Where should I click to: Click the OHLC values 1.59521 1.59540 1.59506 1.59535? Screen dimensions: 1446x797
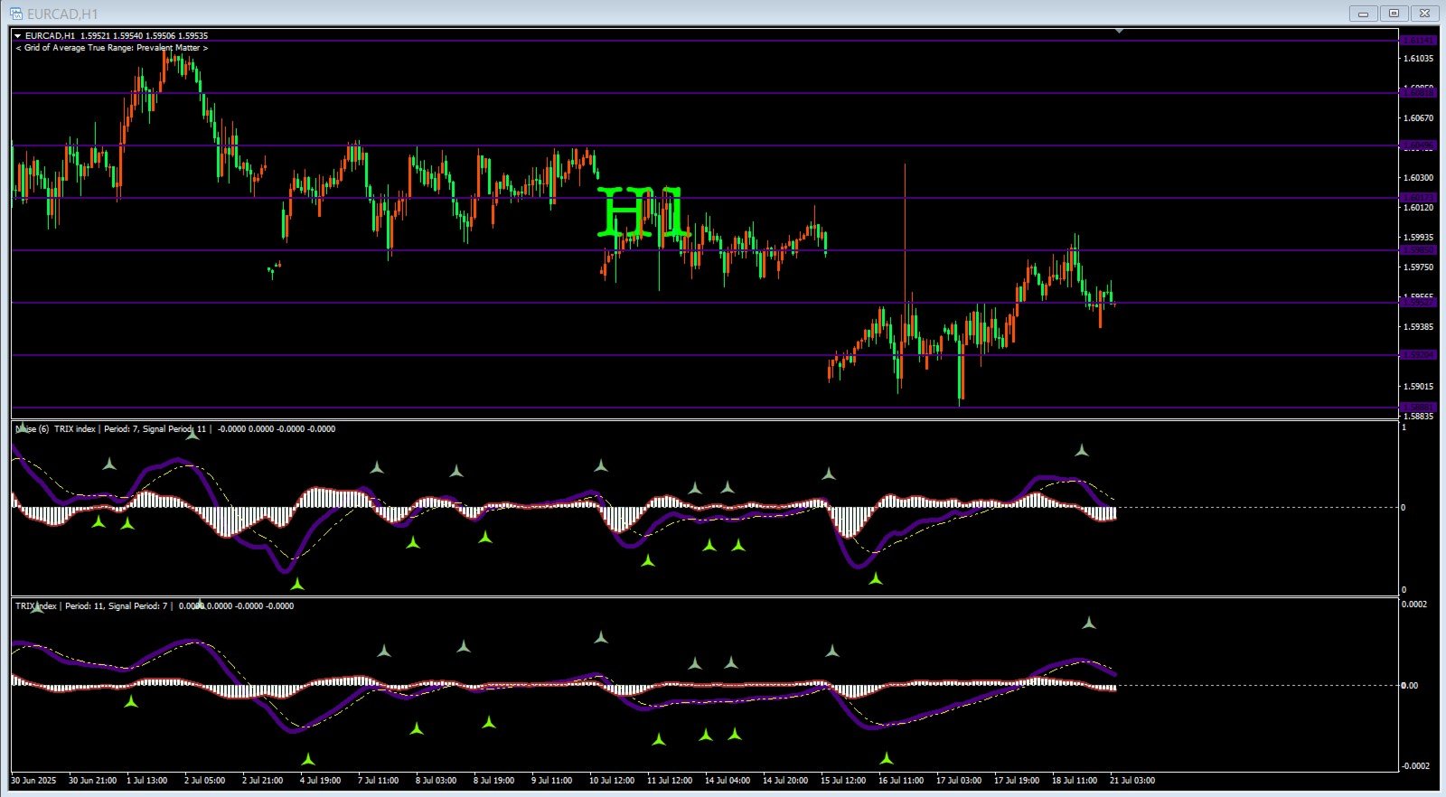[x=144, y=36]
